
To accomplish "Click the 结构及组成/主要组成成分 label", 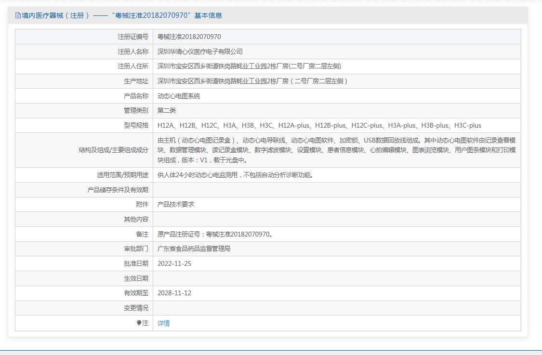I will click(113, 150).
